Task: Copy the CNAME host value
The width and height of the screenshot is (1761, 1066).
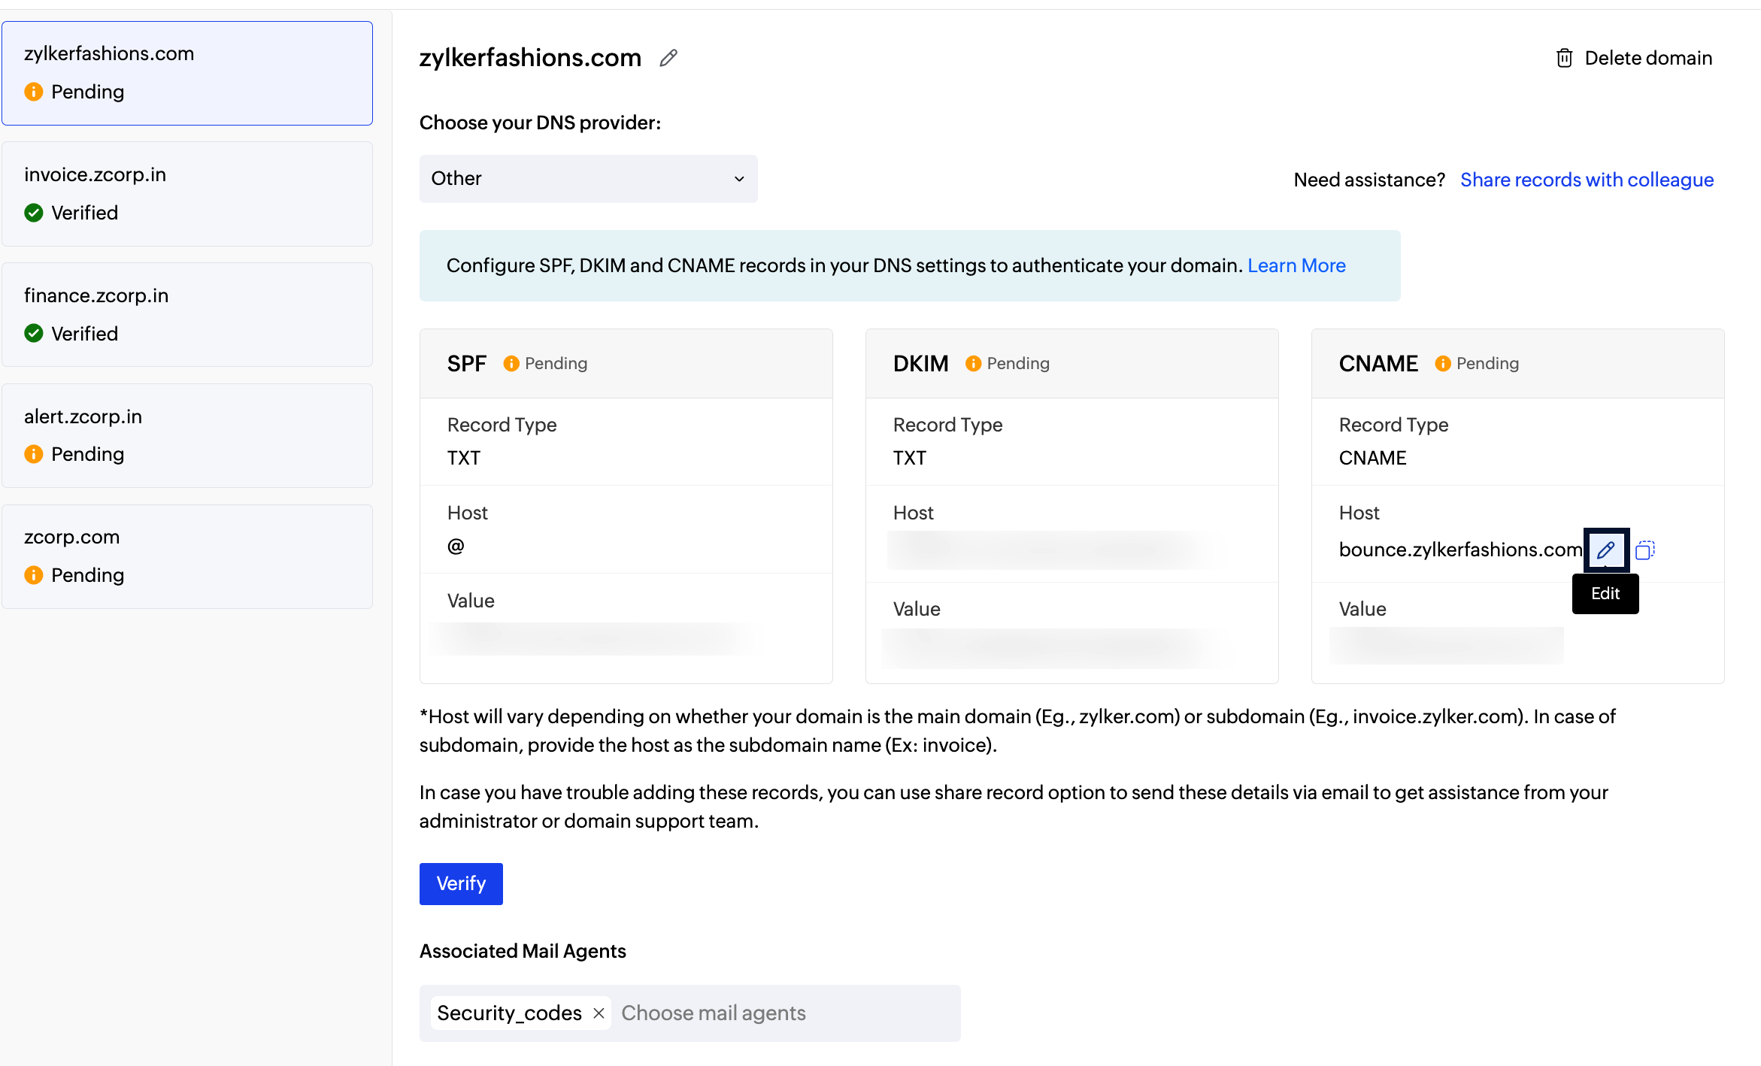Action: 1644,550
